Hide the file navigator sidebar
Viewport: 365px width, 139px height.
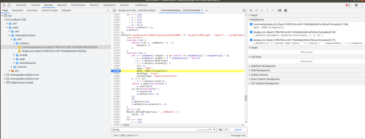click(x=114, y=11)
